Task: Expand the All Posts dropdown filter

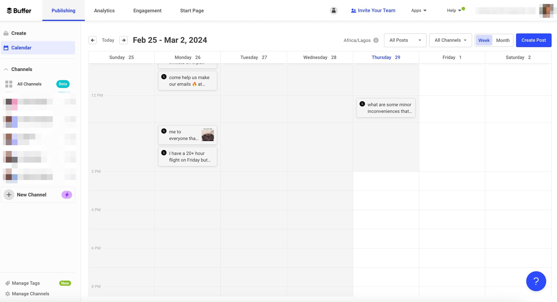Action: [405, 40]
